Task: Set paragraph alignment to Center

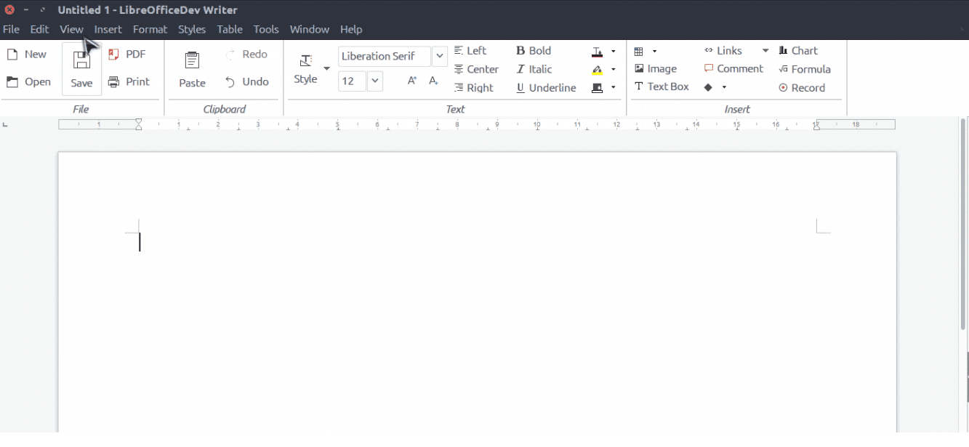Action: coord(476,69)
